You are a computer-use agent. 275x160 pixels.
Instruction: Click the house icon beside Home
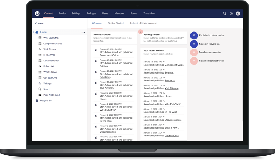click(x=37, y=32)
